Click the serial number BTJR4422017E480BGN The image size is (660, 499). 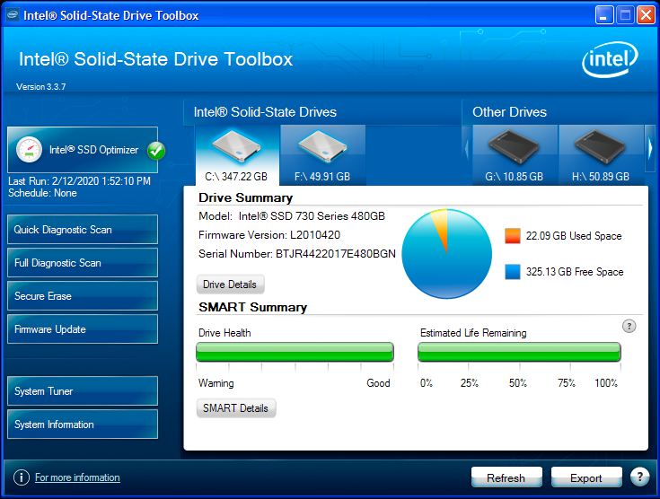click(336, 254)
